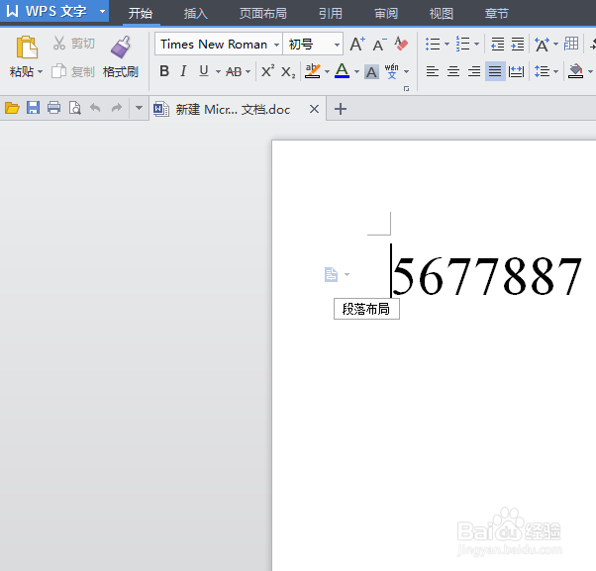The height and width of the screenshot is (571, 596).
Task: Increase paragraph indent
Action: [518, 45]
